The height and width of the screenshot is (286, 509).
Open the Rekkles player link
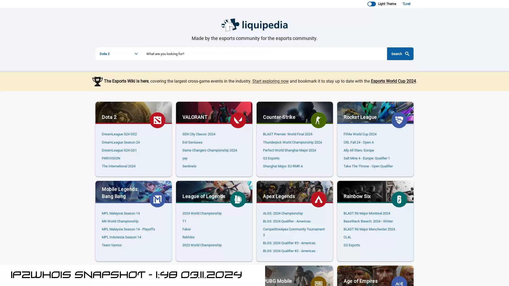188,237
